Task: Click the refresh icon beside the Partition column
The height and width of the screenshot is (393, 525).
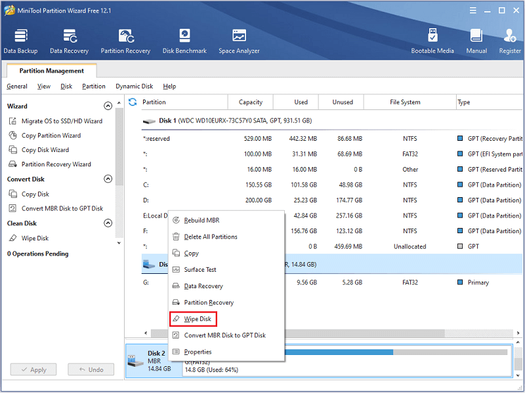Action: tap(133, 102)
